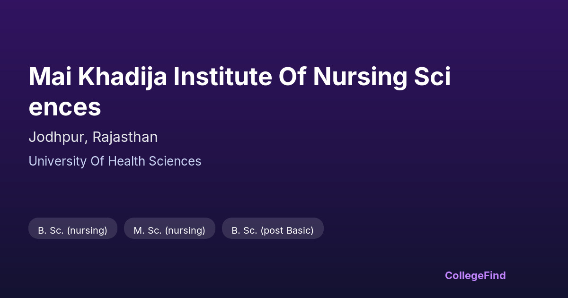This screenshot has width=568, height=298.
Task: Click "Of" in the college name heading
Action: click(x=292, y=77)
